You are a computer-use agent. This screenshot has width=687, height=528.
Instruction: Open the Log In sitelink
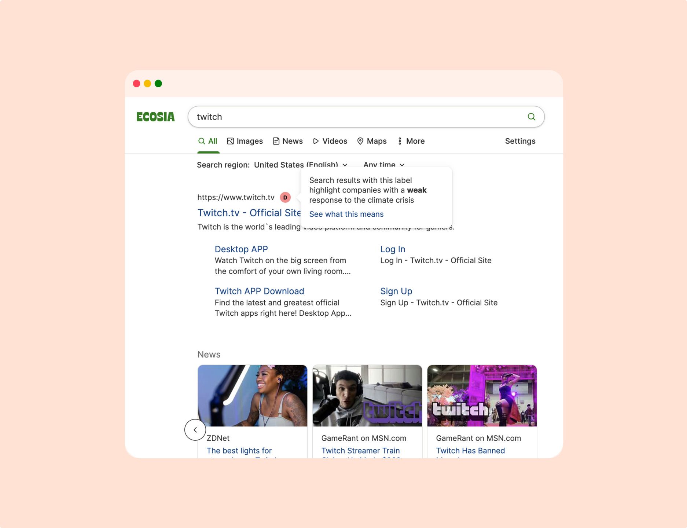pyautogui.click(x=393, y=249)
